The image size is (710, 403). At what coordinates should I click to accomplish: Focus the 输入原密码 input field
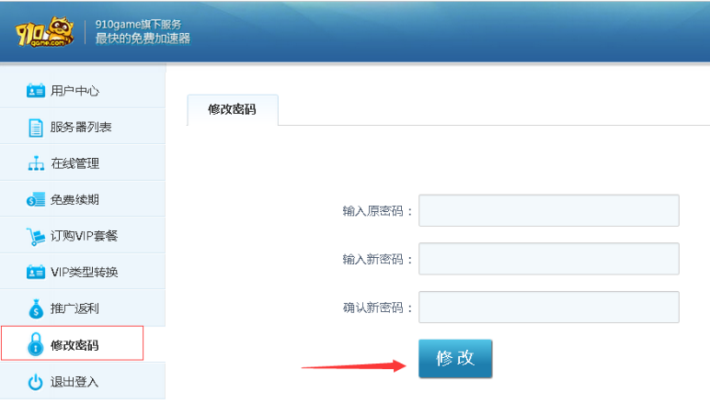click(x=548, y=210)
